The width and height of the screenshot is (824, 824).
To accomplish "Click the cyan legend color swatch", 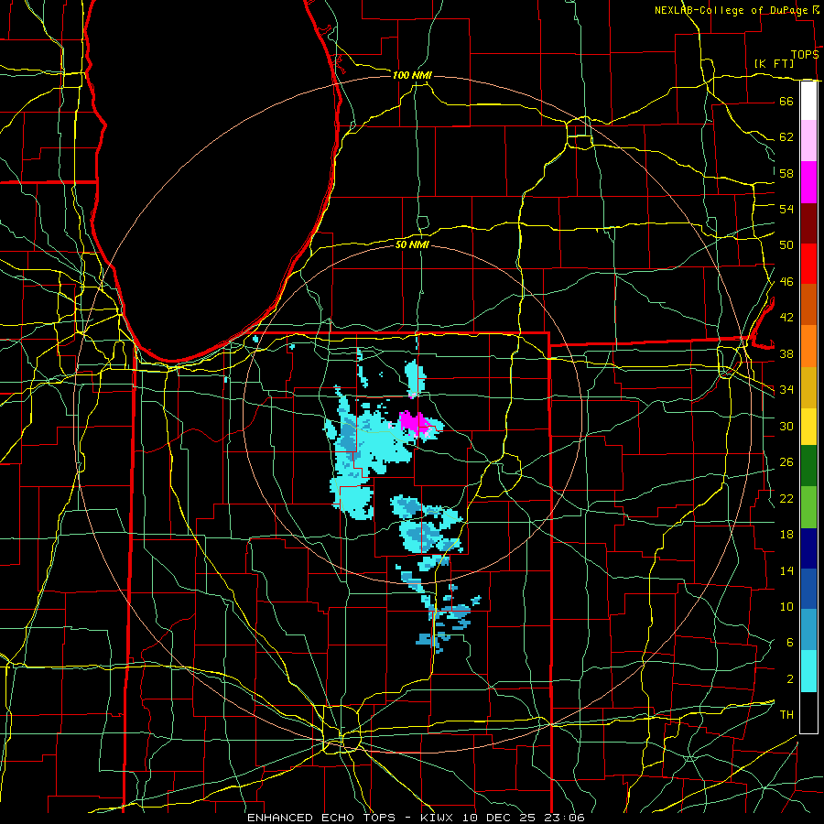I will coord(808,671).
